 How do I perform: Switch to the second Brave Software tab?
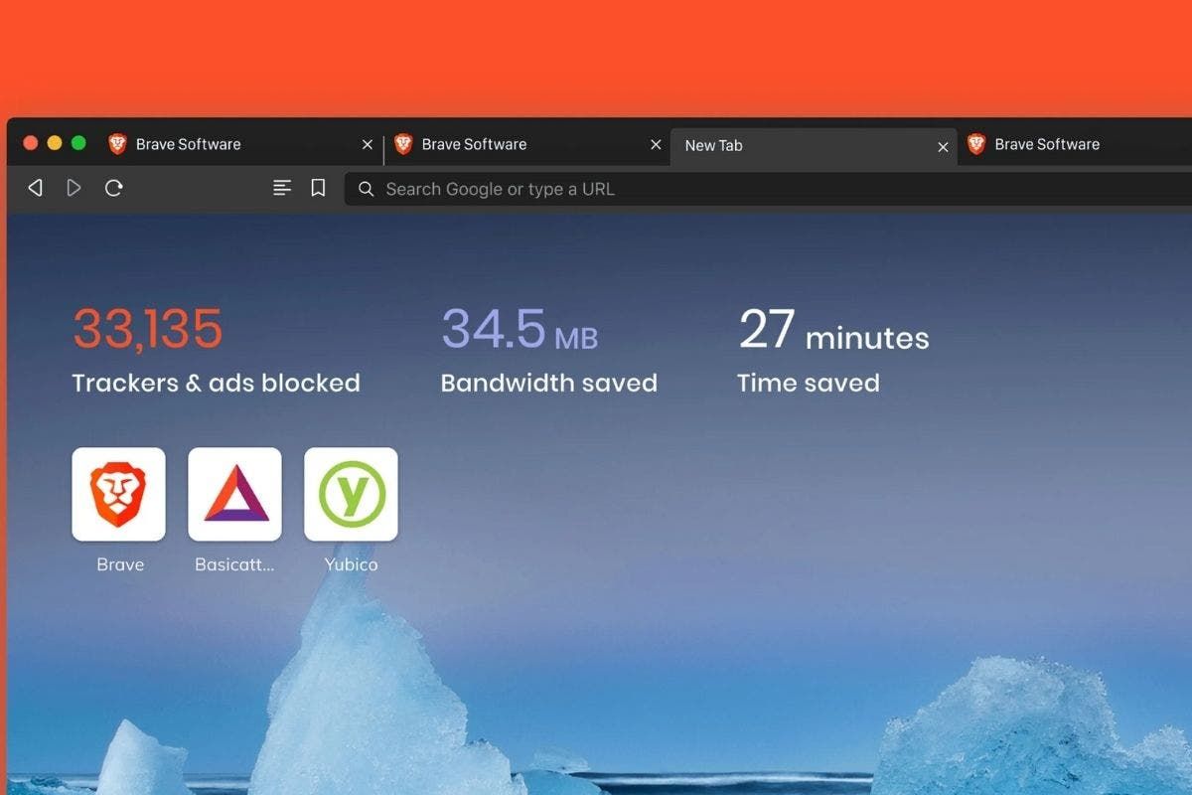526,145
